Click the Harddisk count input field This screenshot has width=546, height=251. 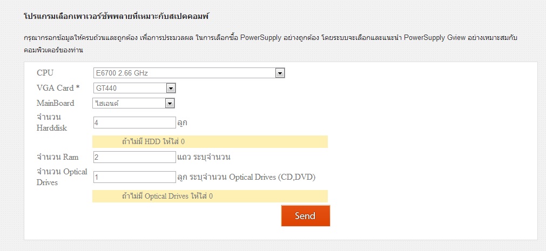pos(134,123)
